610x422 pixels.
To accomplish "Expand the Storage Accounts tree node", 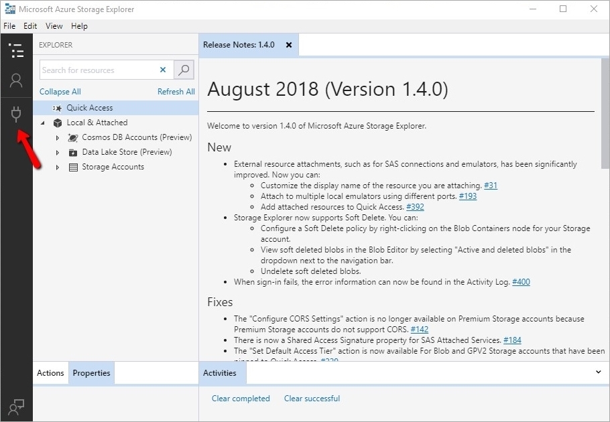I will 58,167.
